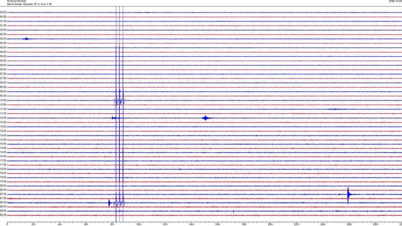
Task: Select the 18:00 trace time label
Action: (3, 169)
